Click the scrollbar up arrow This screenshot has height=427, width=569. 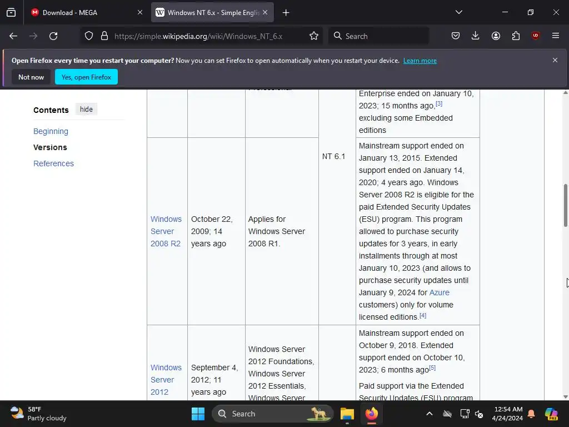(x=565, y=93)
